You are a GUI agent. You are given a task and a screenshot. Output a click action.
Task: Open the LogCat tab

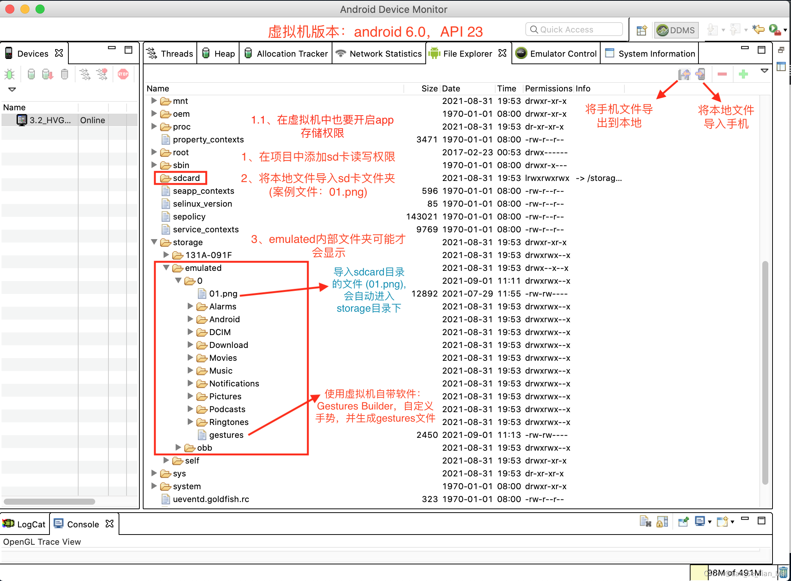click(x=25, y=524)
